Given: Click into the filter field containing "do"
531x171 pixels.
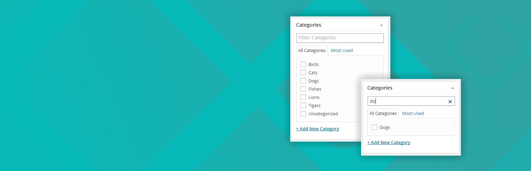Looking at the screenshot, I should [x=406, y=101].
